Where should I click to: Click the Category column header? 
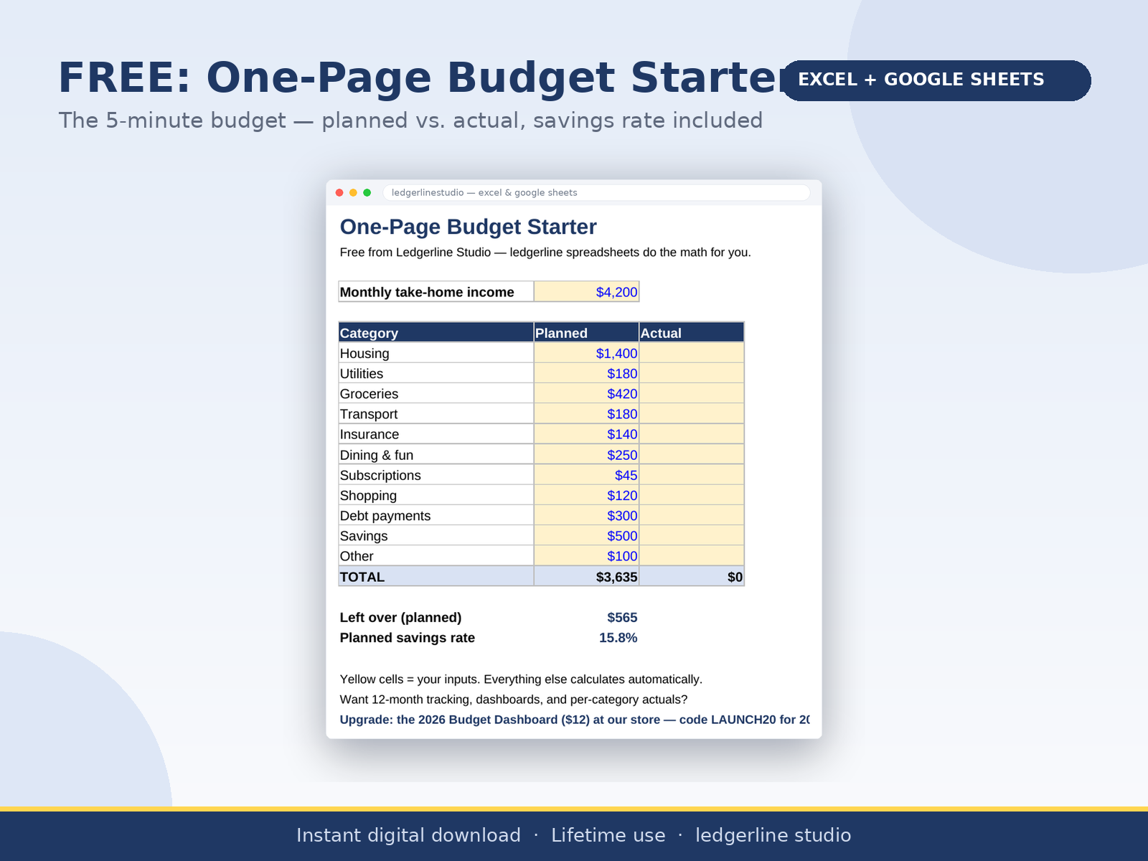(436, 332)
